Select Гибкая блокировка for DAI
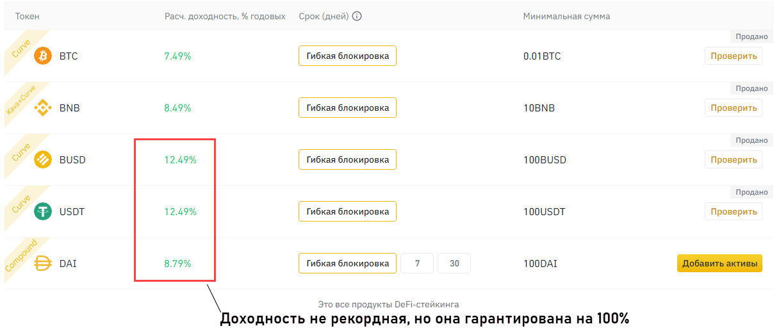 click(x=347, y=263)
